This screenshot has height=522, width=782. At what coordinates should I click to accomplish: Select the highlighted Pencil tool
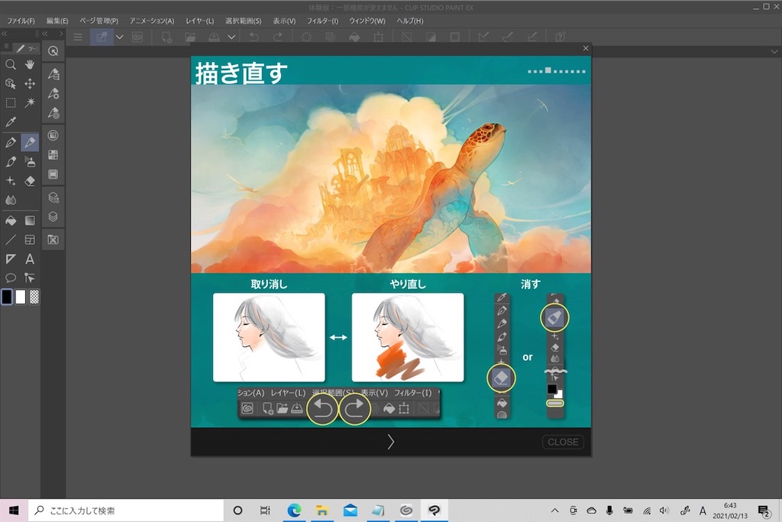point(30,142)
